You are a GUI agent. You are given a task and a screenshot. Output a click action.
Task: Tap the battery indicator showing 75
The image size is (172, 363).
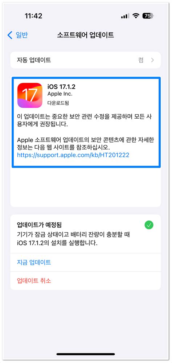tap(148, 16)
